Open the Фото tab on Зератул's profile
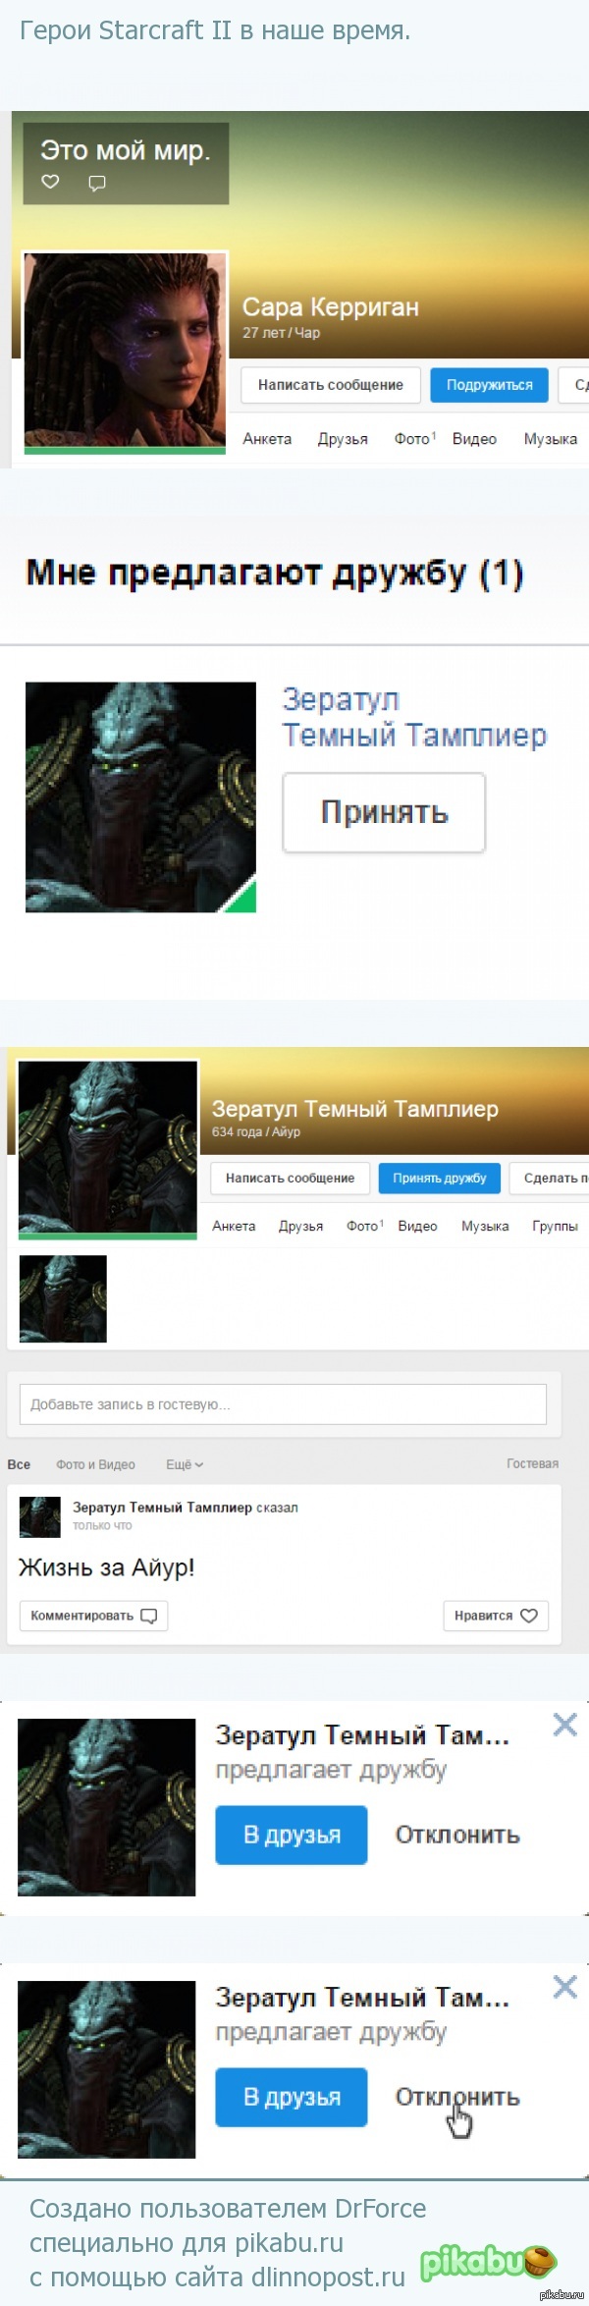The image size is (589, 2306). coord(364,1226)
